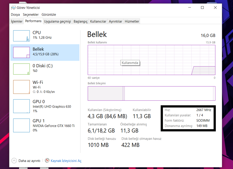Select the Wi-Fi graph thumbnail
The image size is (233, 169).
21,87
